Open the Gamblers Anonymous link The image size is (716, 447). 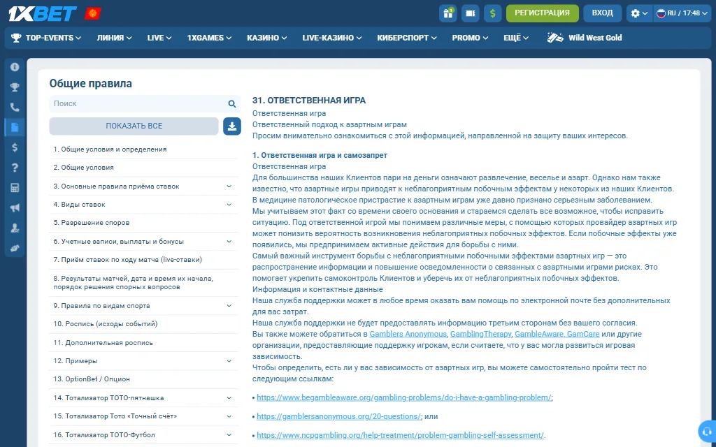click(408, 334)
